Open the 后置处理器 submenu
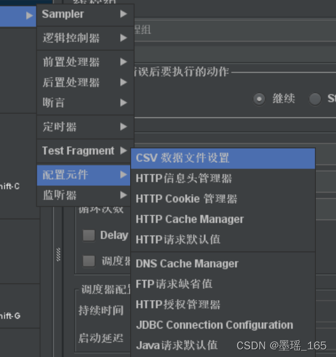This screenshot has width=336, height=357. 85,82
